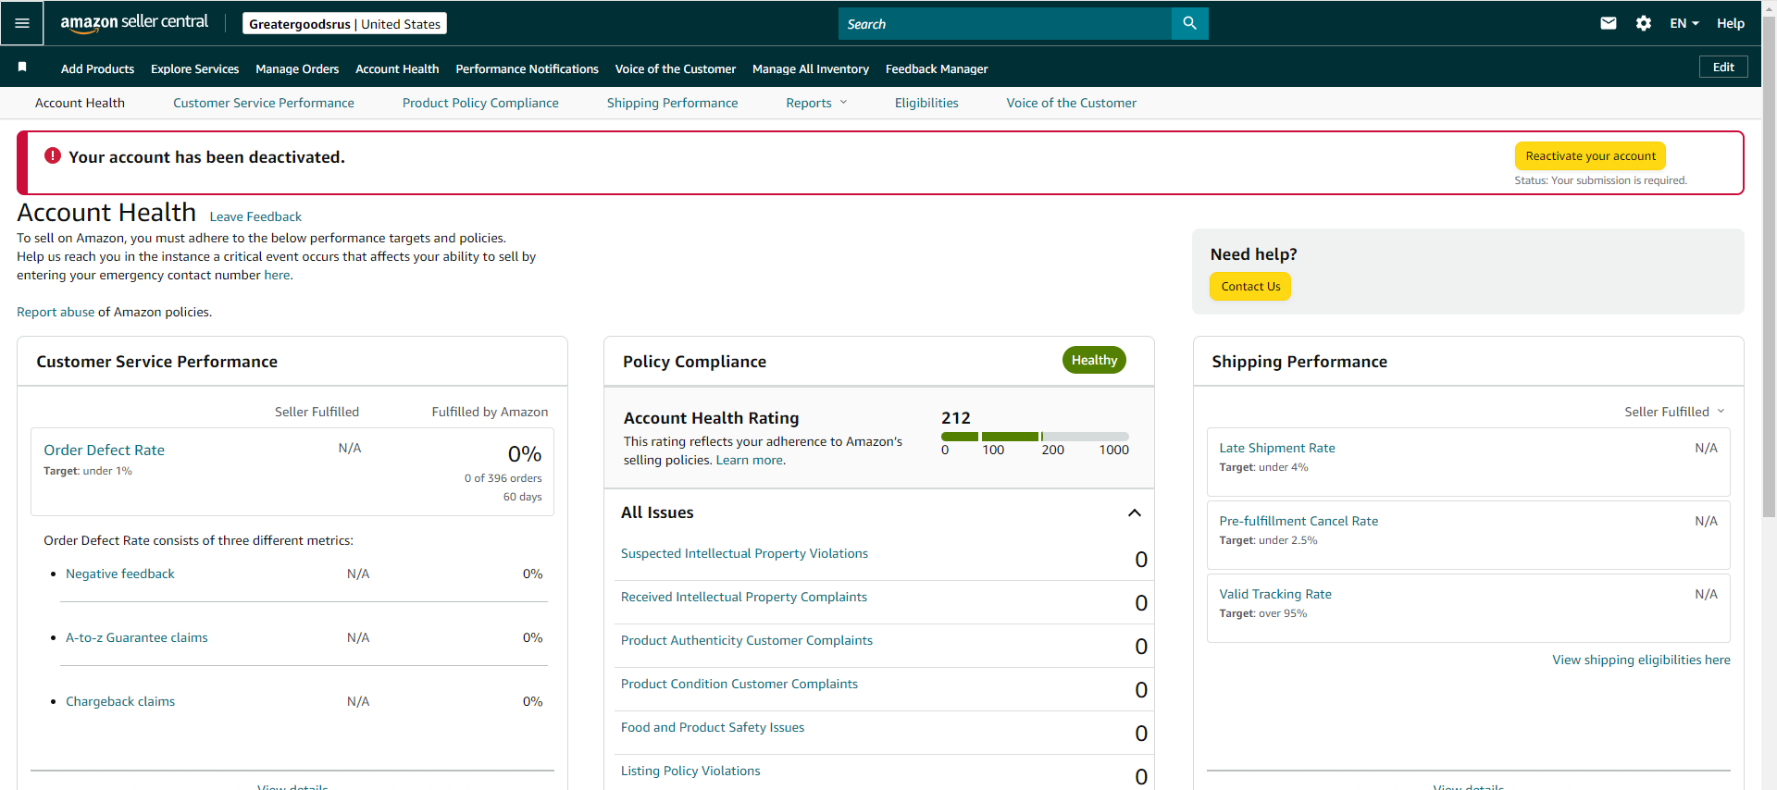This screenshot has height=790, width=1777.
Task: Switch to Customer Service Performance tab
Action: click(264, 103)
